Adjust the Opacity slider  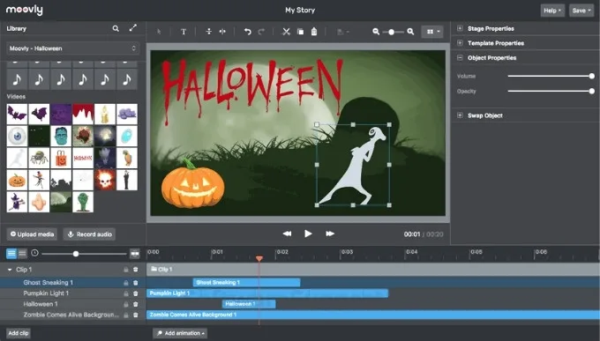[x=551, y=91]
